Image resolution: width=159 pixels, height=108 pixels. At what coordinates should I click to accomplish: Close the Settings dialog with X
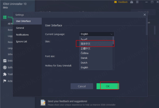pos(144,15)
